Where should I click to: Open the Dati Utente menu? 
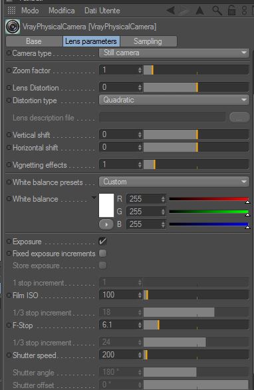[x=102, y=11]
